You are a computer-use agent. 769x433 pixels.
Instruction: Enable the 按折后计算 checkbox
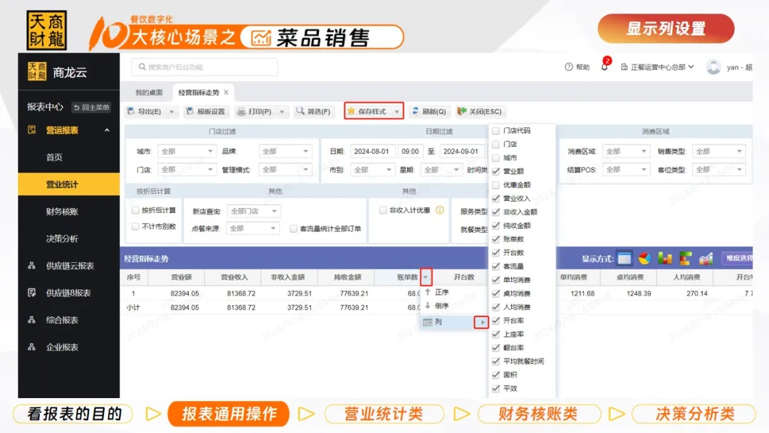point(135,210)
